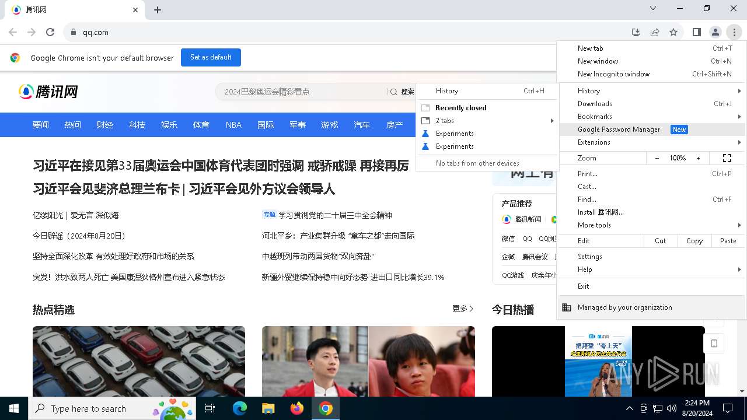This screenshot has height=420, width=747.
Task: Choose Cast... in the menu
Action: 652,187
